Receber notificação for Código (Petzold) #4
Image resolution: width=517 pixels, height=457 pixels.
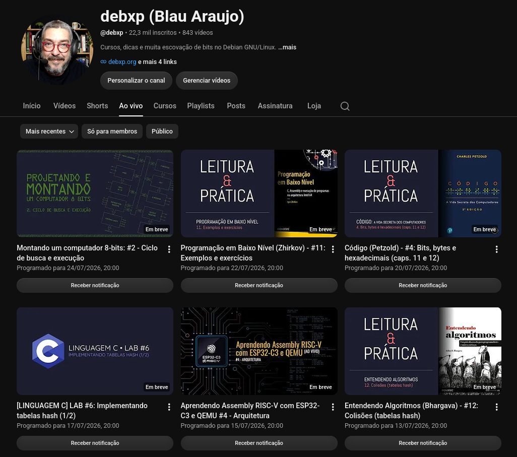tap(423, 285)
